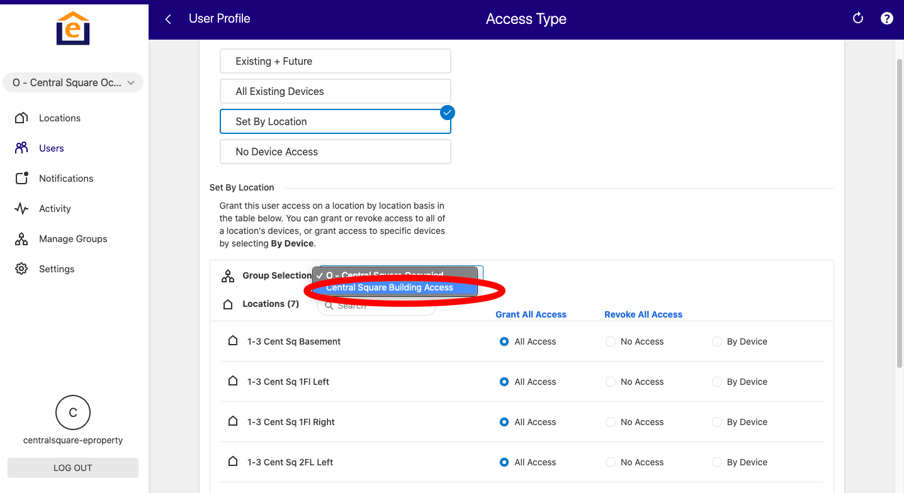Select No Access for 1-3 Cent Sq 2FL Left

[610, 462]
